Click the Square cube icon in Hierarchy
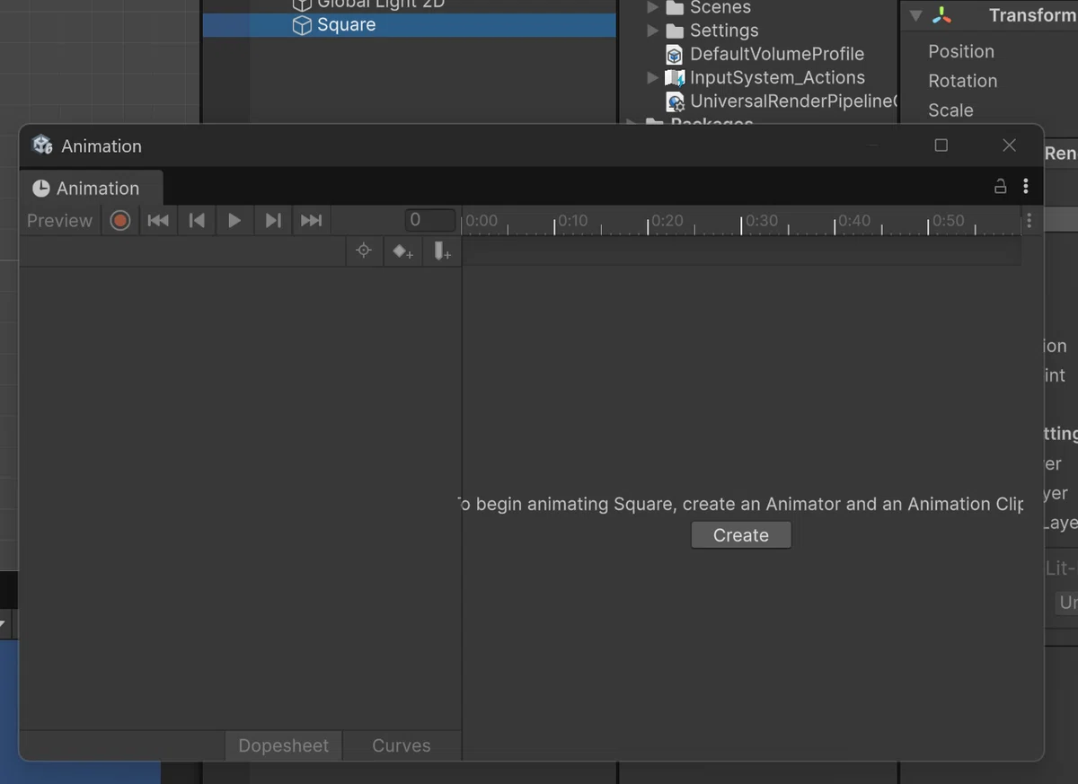 click(x=303, y=25)
